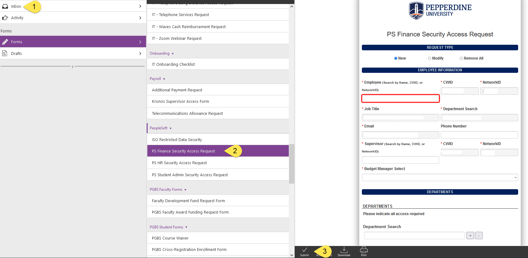Click the Submit checkmark icon
528x258 pixels.
point(304,250)
